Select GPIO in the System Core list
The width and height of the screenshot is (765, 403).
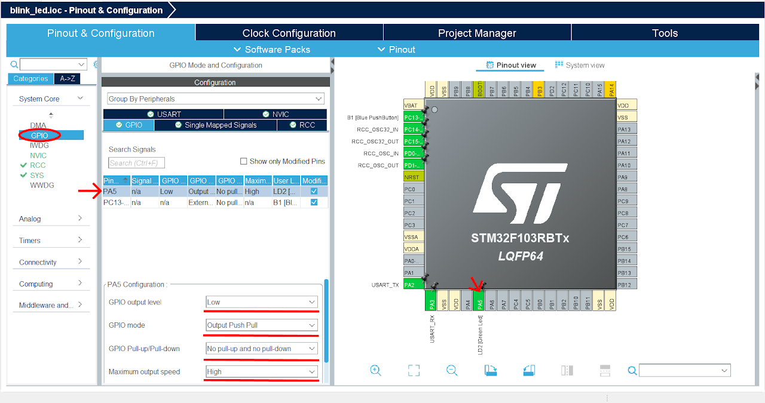click(x=39, y=135)
